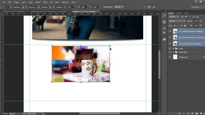Add a layer style fx icon

184,114
